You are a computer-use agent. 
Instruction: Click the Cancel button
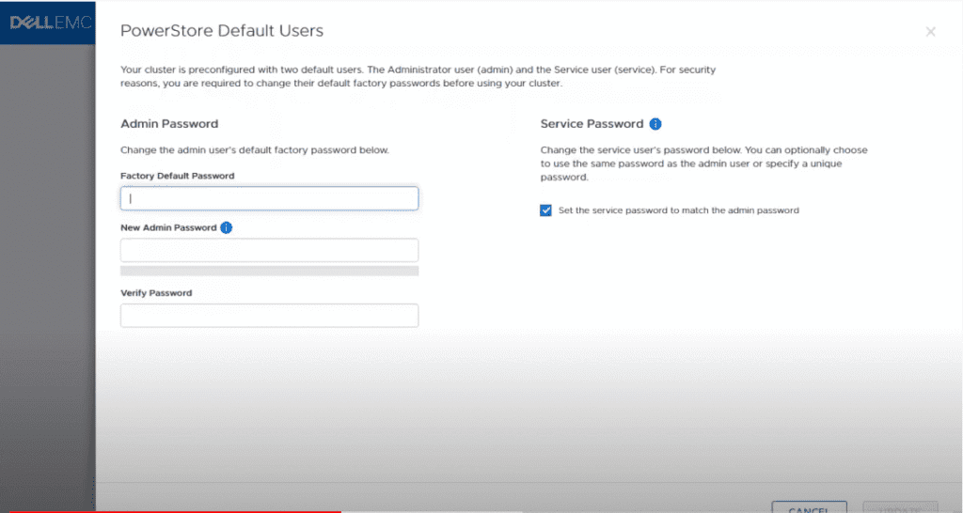click(809, 507)
